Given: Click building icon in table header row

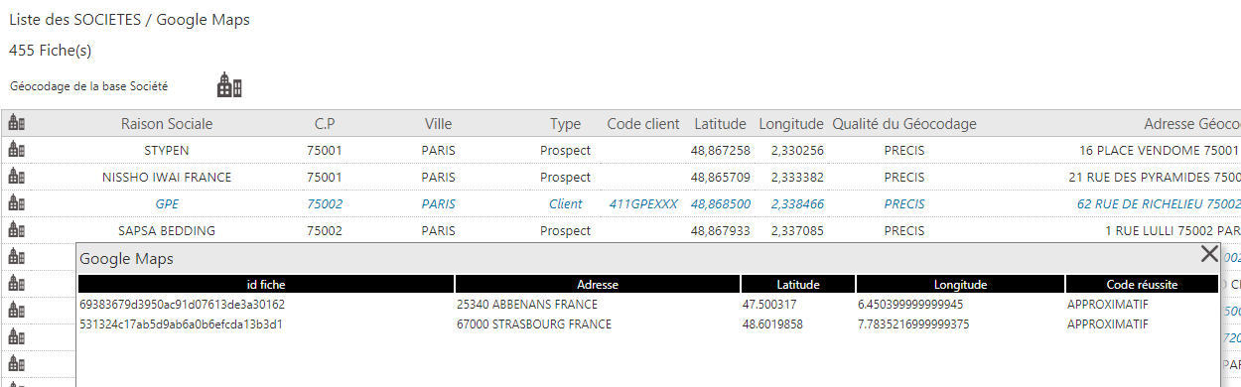Looking at the screenshot, I should click(16, 123).
